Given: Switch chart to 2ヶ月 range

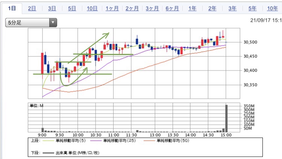Looking at the screenshot, I should click(x=132, y=8).
